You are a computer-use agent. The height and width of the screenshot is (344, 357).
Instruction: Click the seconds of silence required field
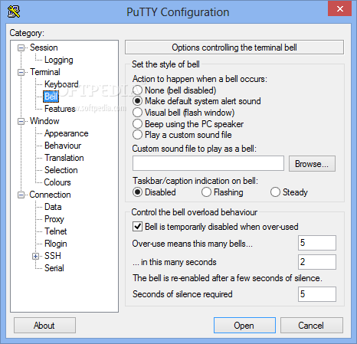click(317, 294)
